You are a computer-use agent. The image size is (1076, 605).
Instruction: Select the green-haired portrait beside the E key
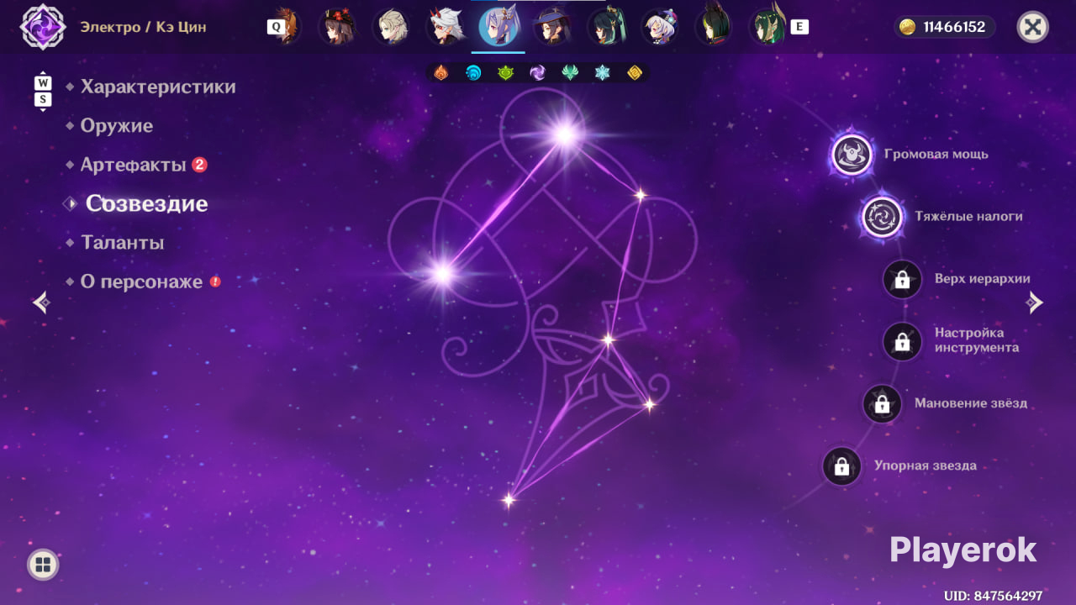(x=767, y=27)
